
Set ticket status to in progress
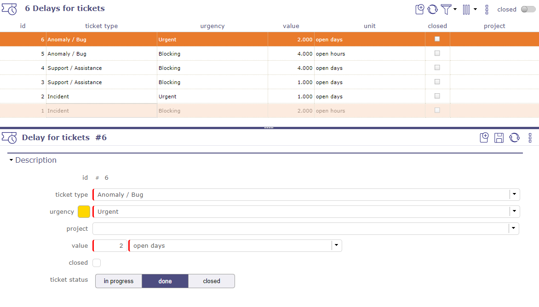click(x=118, y=281)
